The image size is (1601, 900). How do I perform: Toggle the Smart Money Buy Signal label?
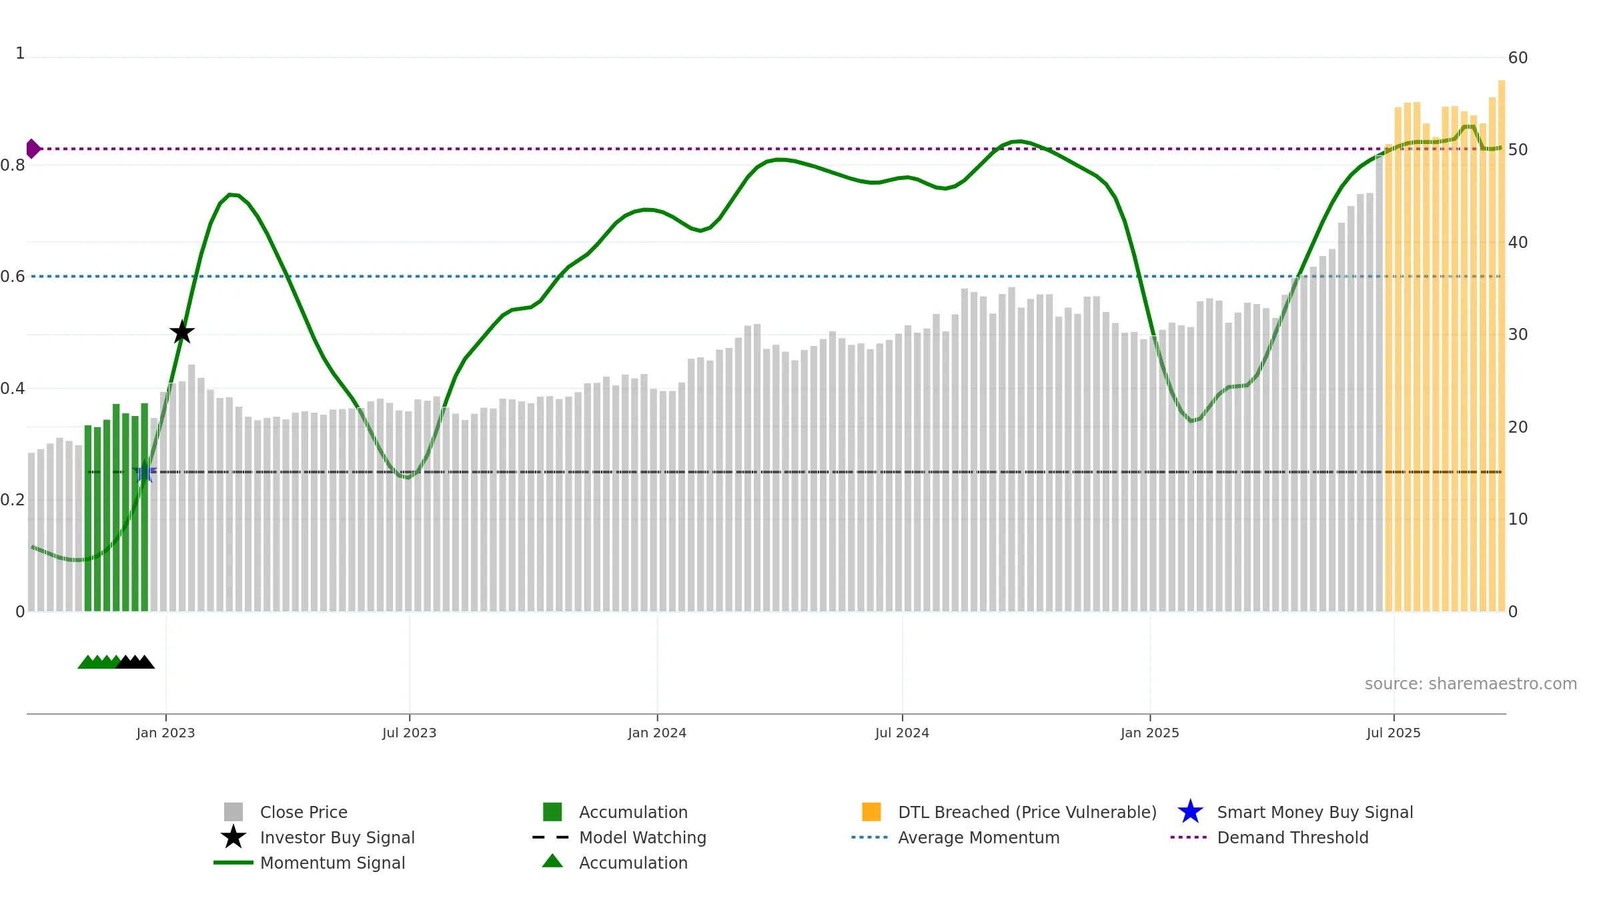coord(1315,812)
